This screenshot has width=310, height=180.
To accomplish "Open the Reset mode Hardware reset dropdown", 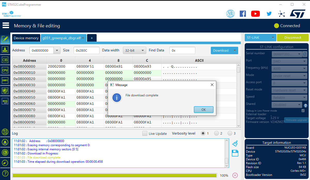I will pos(289,90).
